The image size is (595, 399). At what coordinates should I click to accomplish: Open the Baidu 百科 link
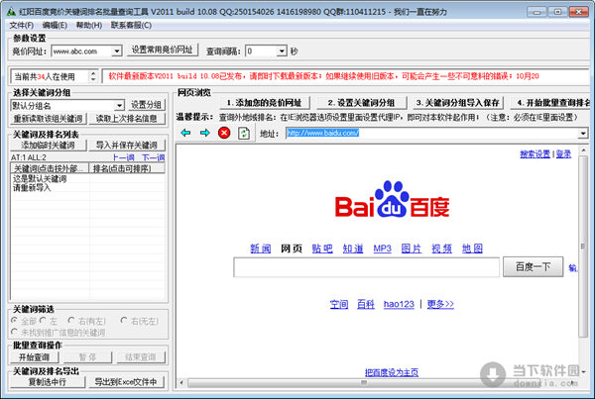[x=366, y=304]
